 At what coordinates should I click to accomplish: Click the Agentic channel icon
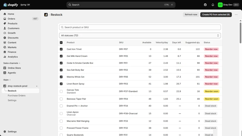5,73
